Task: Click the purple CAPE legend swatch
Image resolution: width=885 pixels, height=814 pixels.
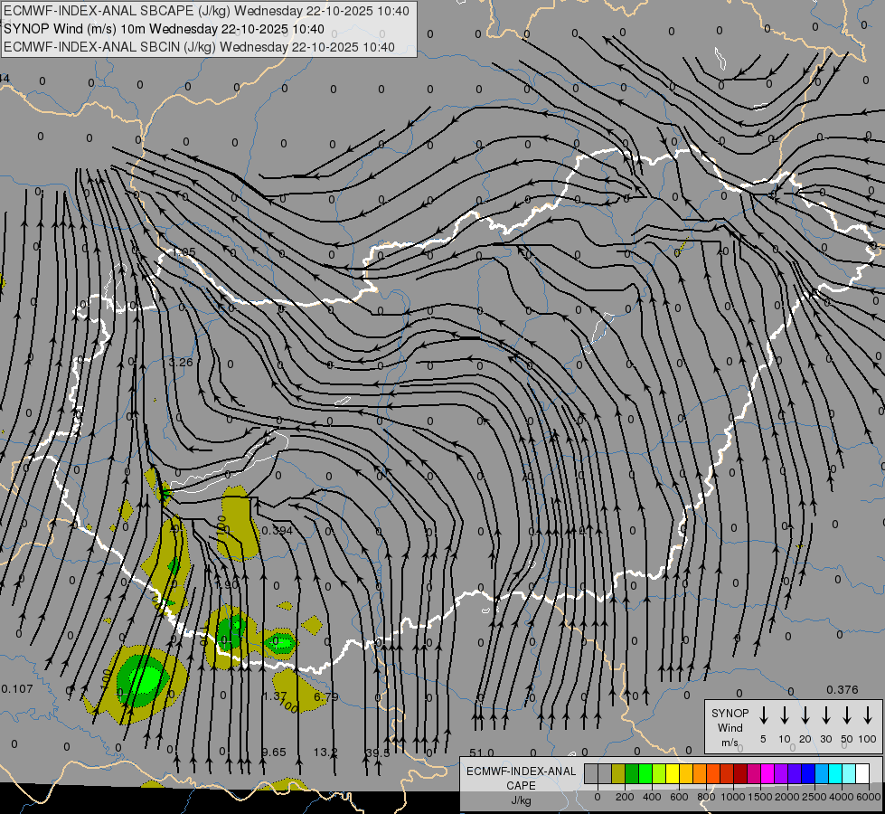Action: tap(782, 773)
